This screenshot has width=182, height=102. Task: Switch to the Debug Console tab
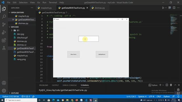click(69, 85)
